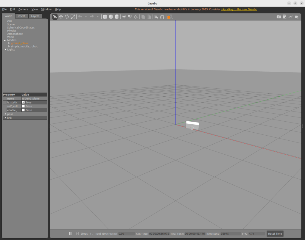Screen dimensions: 305x240
Task: Toggle the enable_ property checkbox
Action: [x=23, y=110]
